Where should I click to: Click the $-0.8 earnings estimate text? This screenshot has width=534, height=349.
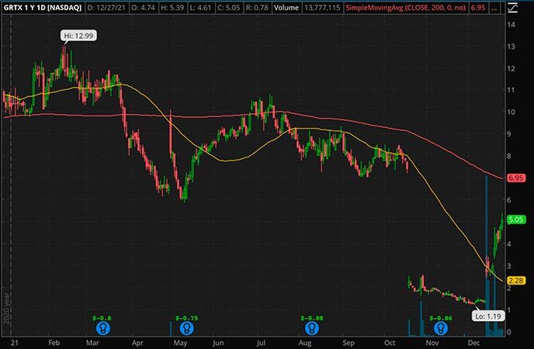pos(102,318)
